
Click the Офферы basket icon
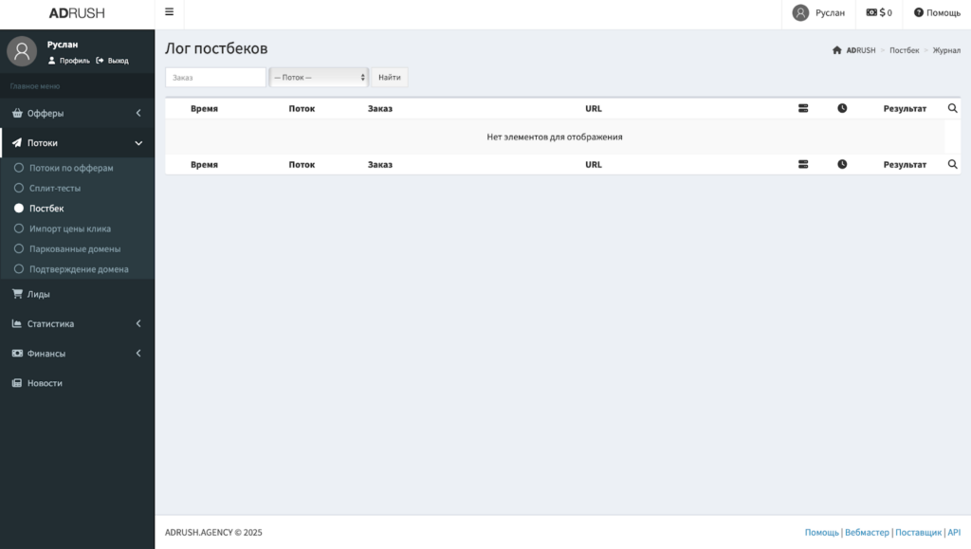point(17,113)
